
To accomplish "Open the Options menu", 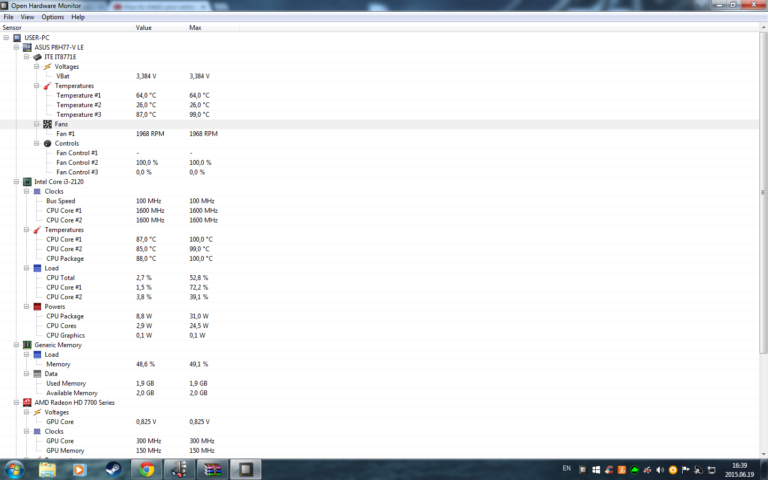I will (53, 17).
